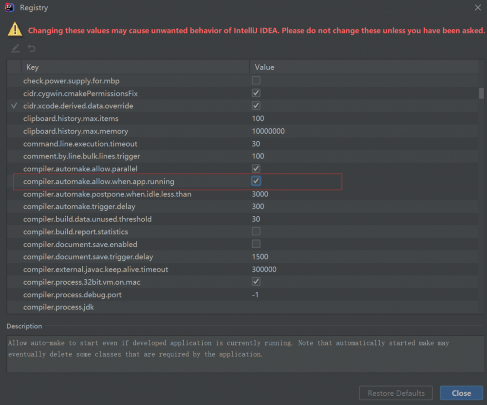
Task: Disable compiler.automake.allow.parallel checkbox
Action: pos(256,169)
